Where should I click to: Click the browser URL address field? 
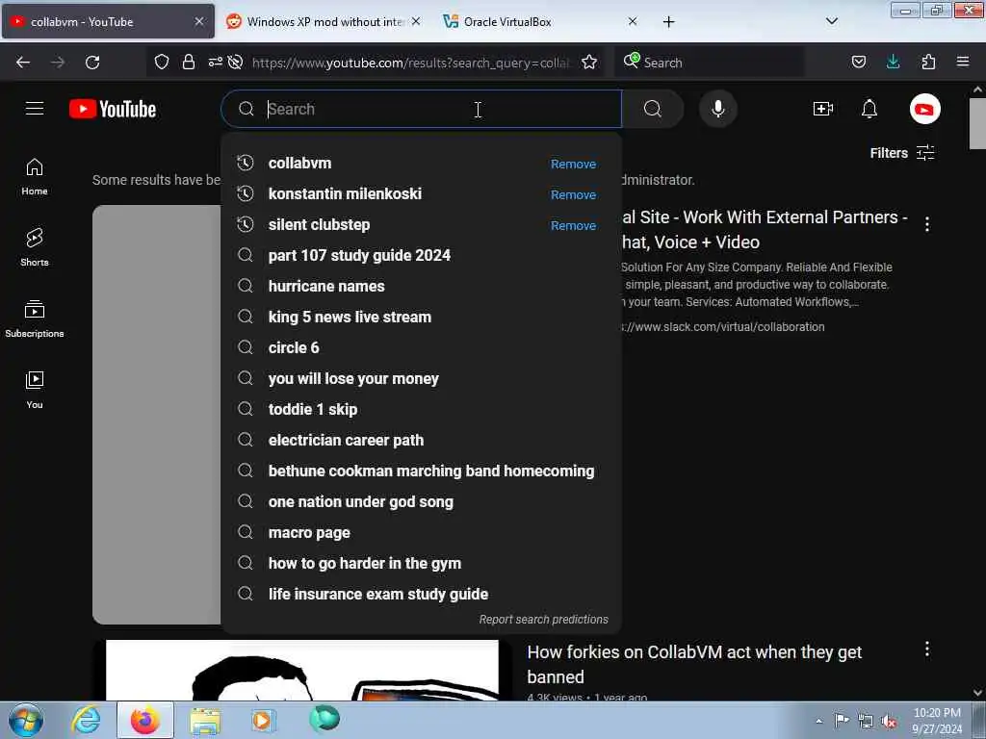click(x=410, y=63)
